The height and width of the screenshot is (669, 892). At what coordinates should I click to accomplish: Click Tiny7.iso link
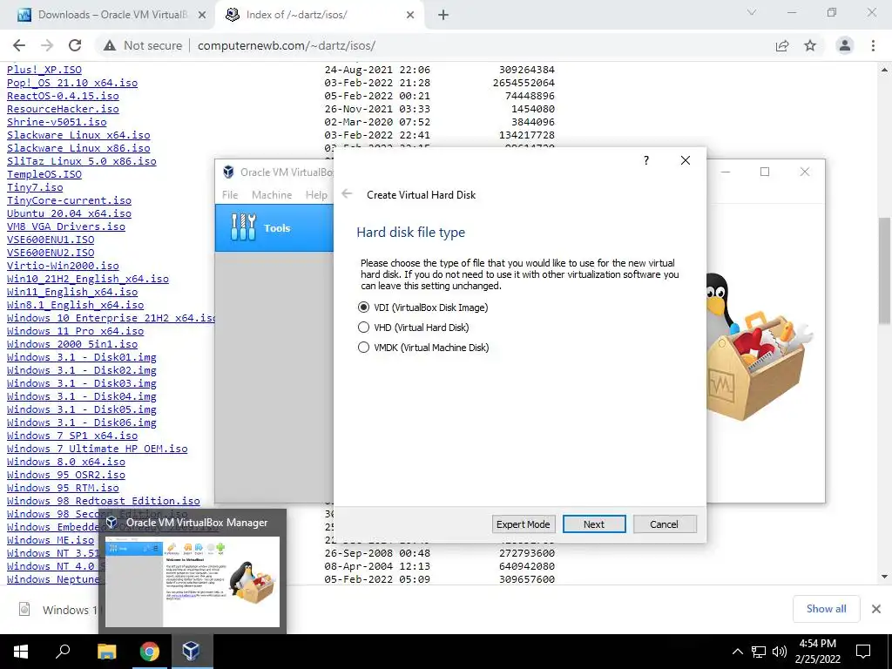(35, 187)
